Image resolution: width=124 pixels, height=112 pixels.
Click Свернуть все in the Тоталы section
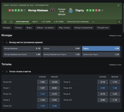[115, 65]
